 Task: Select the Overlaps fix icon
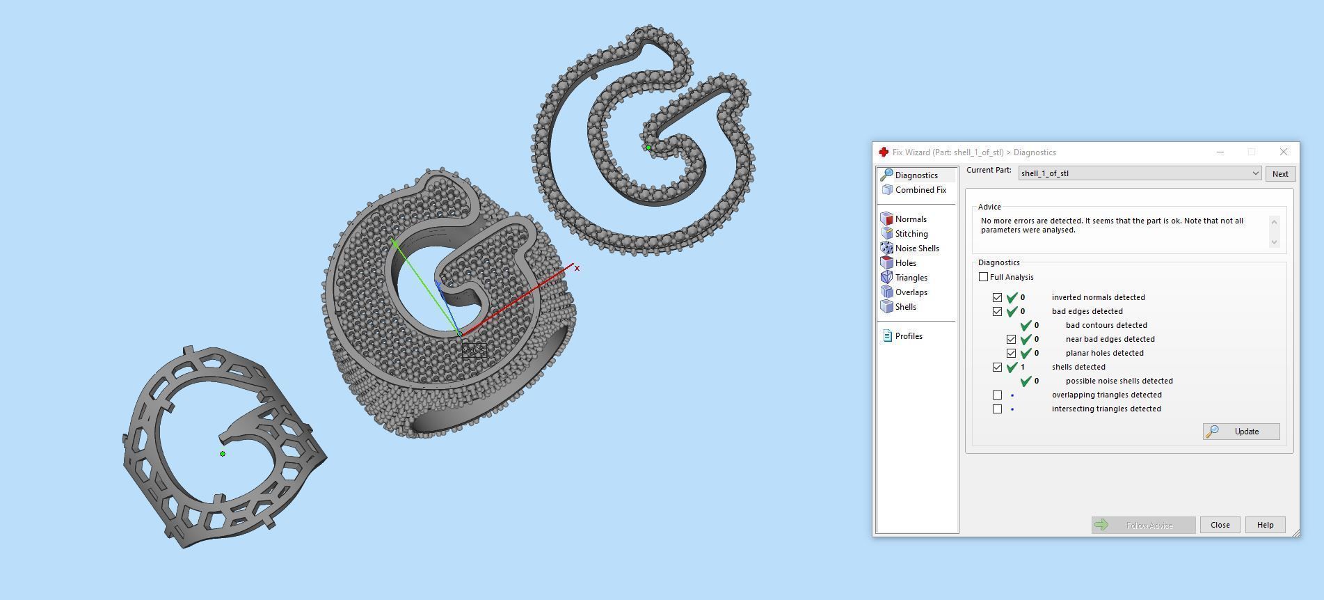pyautogui.click(x=886, y=292)
